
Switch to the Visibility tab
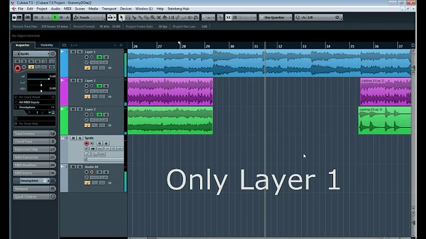[47, 45]
